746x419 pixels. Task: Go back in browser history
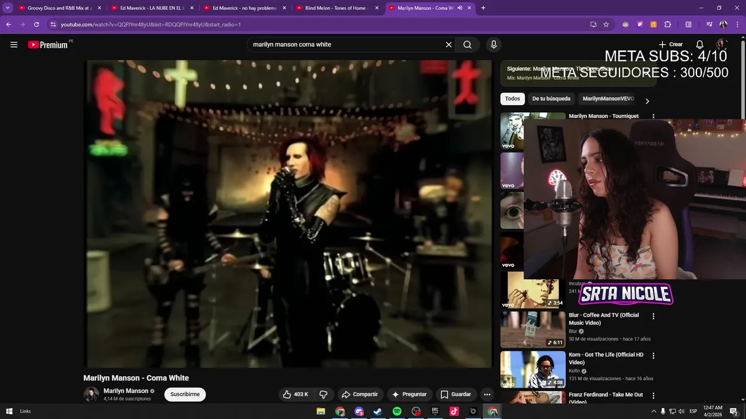point(8,24)
